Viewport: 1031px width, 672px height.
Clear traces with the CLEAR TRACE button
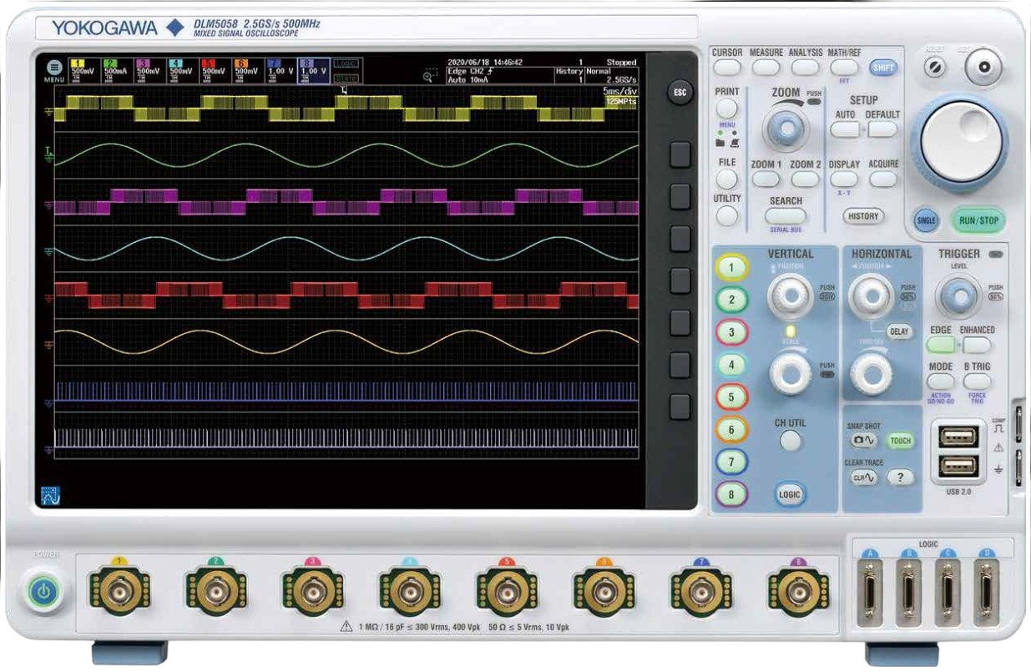(x=862, y=478)
